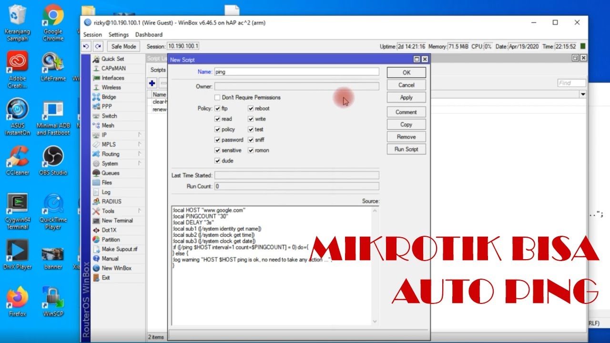Uncheck the password policy

click(217, 140)
